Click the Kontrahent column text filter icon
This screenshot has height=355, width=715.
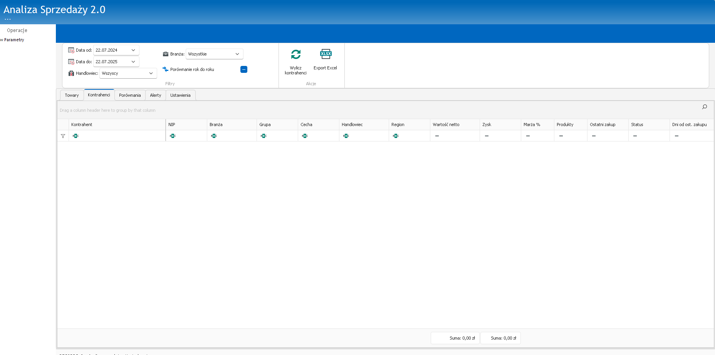point(76,136)
